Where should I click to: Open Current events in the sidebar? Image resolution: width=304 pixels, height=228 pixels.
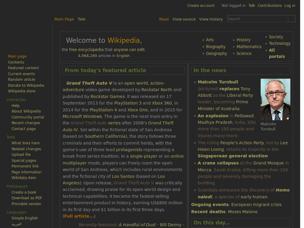[x=21, y=74]
